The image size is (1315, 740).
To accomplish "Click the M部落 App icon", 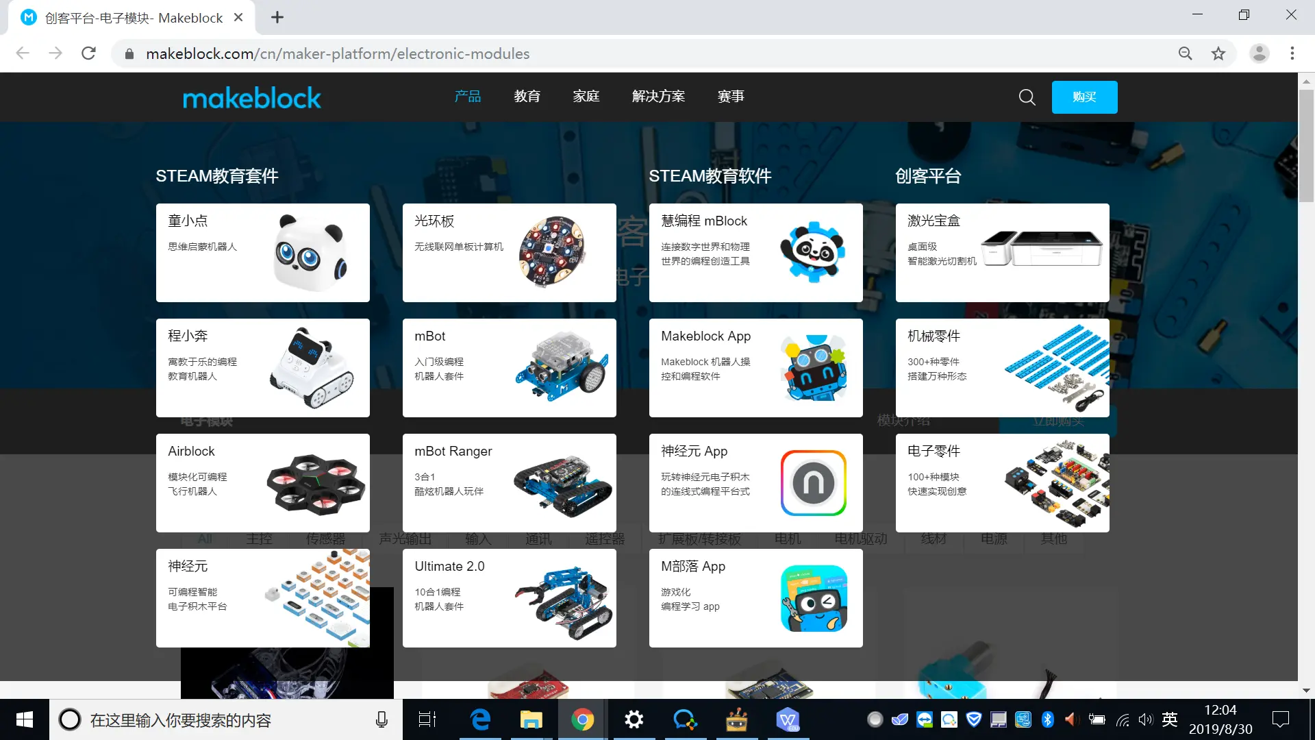I will (x=813, y=597).
